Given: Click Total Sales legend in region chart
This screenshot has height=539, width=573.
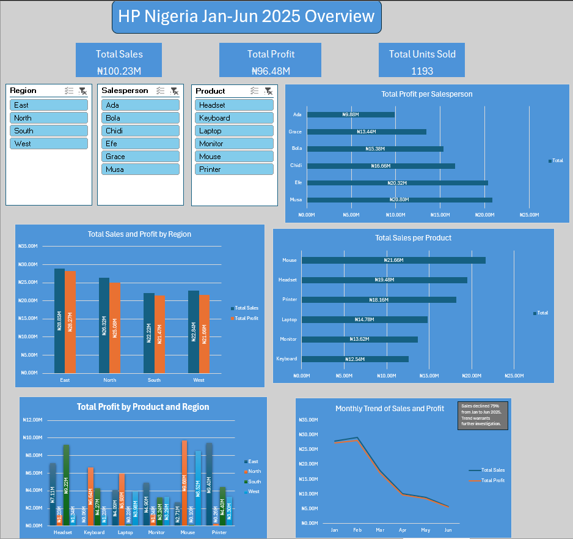Looking at the screenshot, I should (x=244, y=308).
